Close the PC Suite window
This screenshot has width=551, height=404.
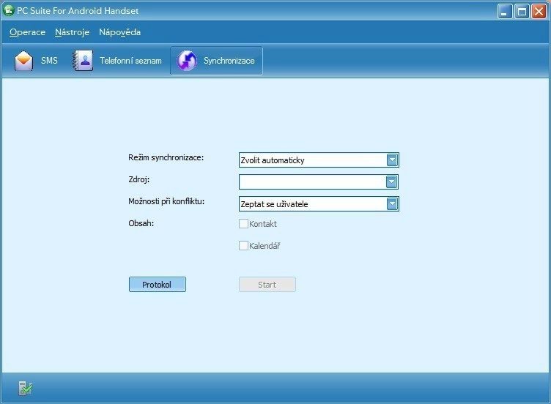click(x=539, y=11)
